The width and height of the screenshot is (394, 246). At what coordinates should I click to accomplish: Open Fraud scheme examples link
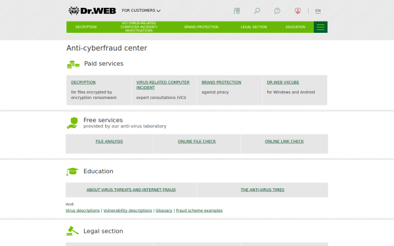tap(199, 211)
